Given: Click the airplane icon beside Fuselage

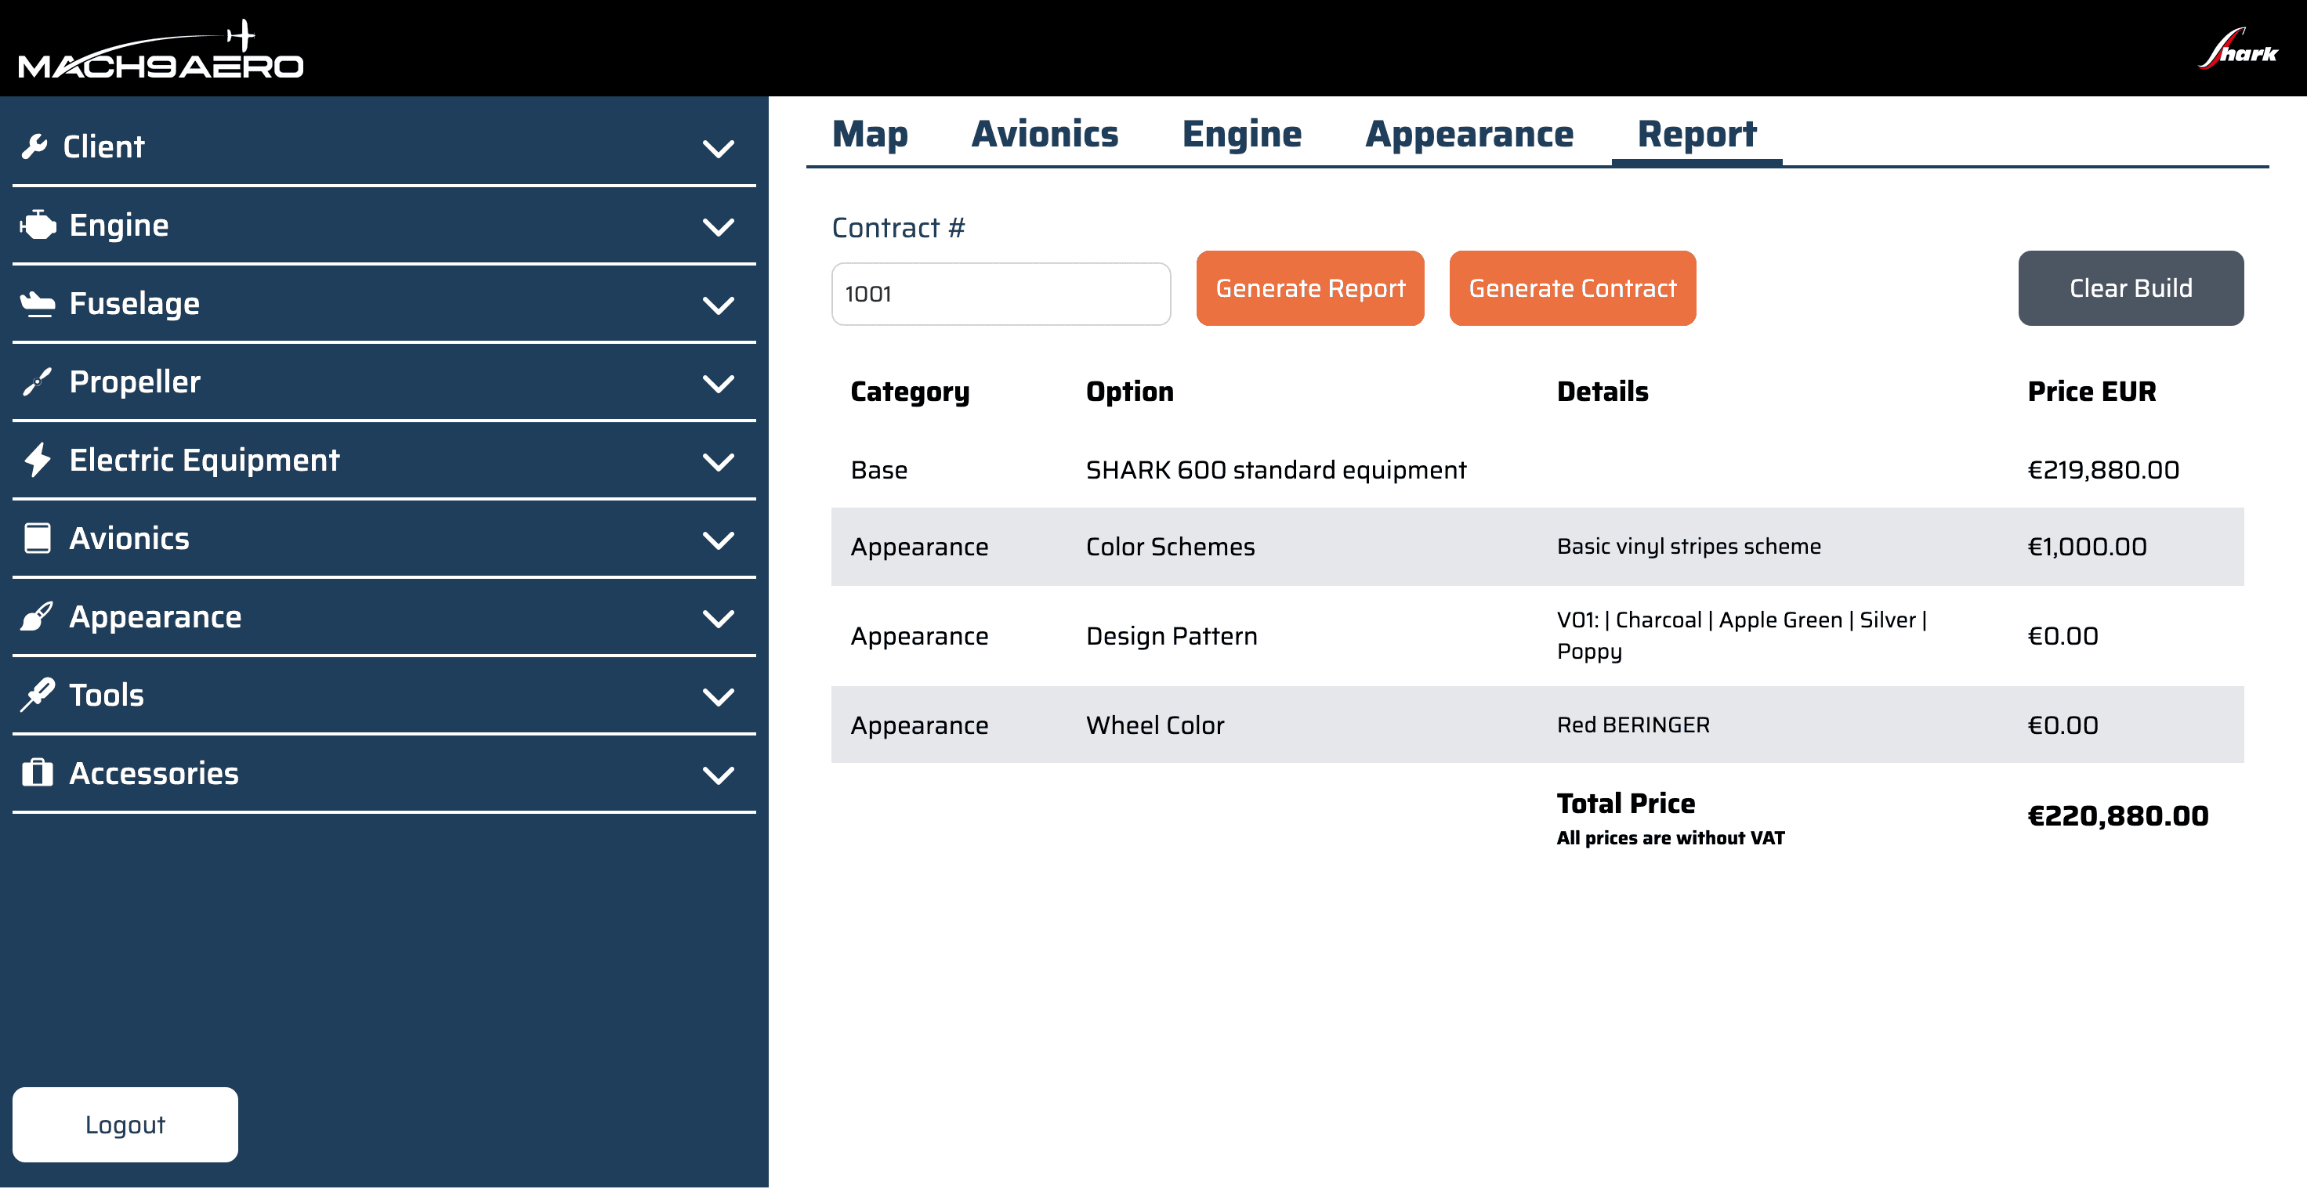Looking at the screenshot, I should pos(38,304).
